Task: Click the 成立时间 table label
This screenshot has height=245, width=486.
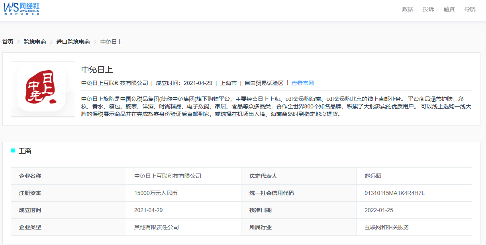Action: pos(69,210)
